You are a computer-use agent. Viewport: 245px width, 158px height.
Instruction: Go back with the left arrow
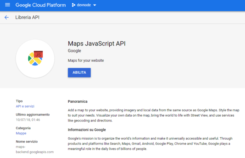tap(6, 17)
